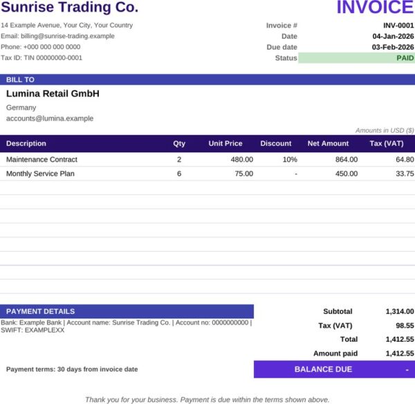Click the Tax (VAT) column header
The image size is (415, 404).
click(387, 143)
